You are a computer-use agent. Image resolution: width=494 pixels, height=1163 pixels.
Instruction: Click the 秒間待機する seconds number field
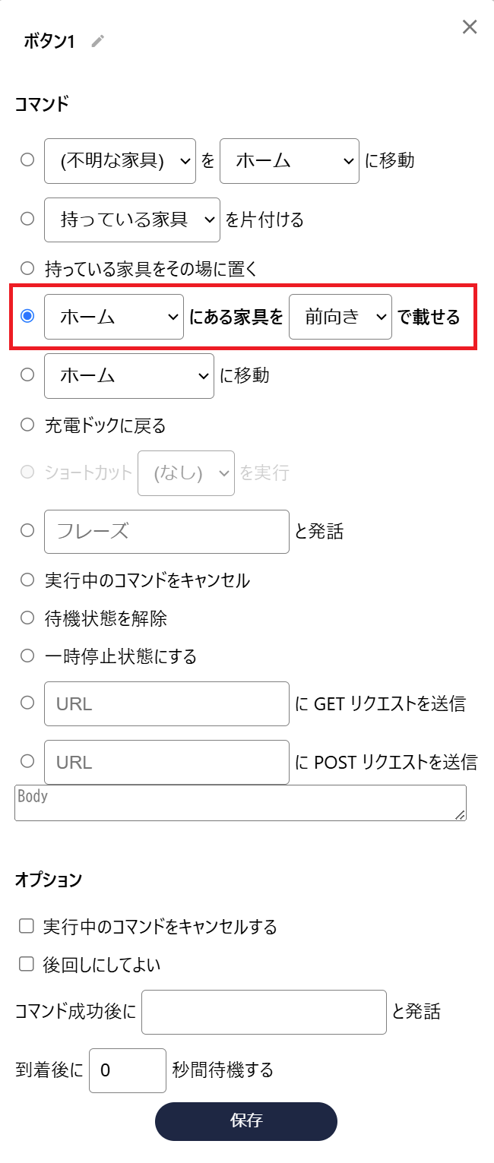127,1070
